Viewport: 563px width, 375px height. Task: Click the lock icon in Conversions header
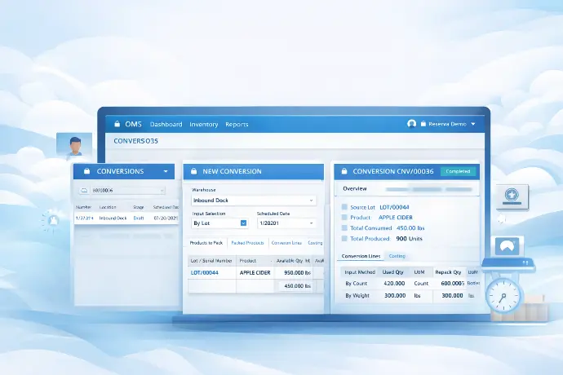point(86,171)
